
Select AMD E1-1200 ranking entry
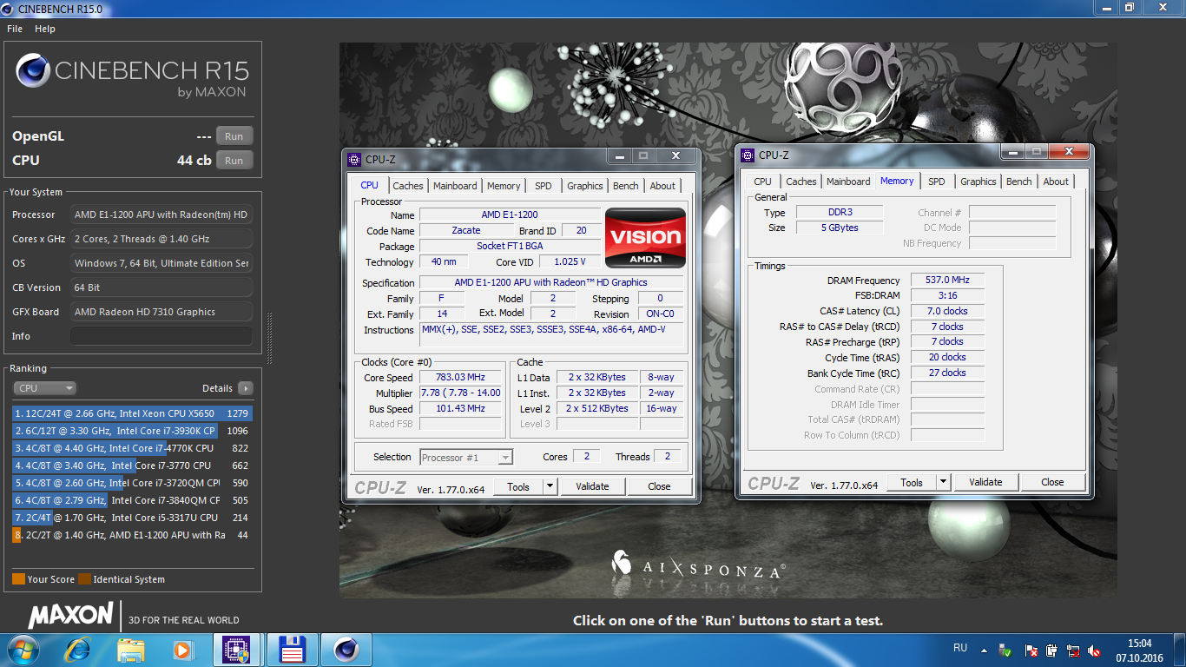point(132,535)
